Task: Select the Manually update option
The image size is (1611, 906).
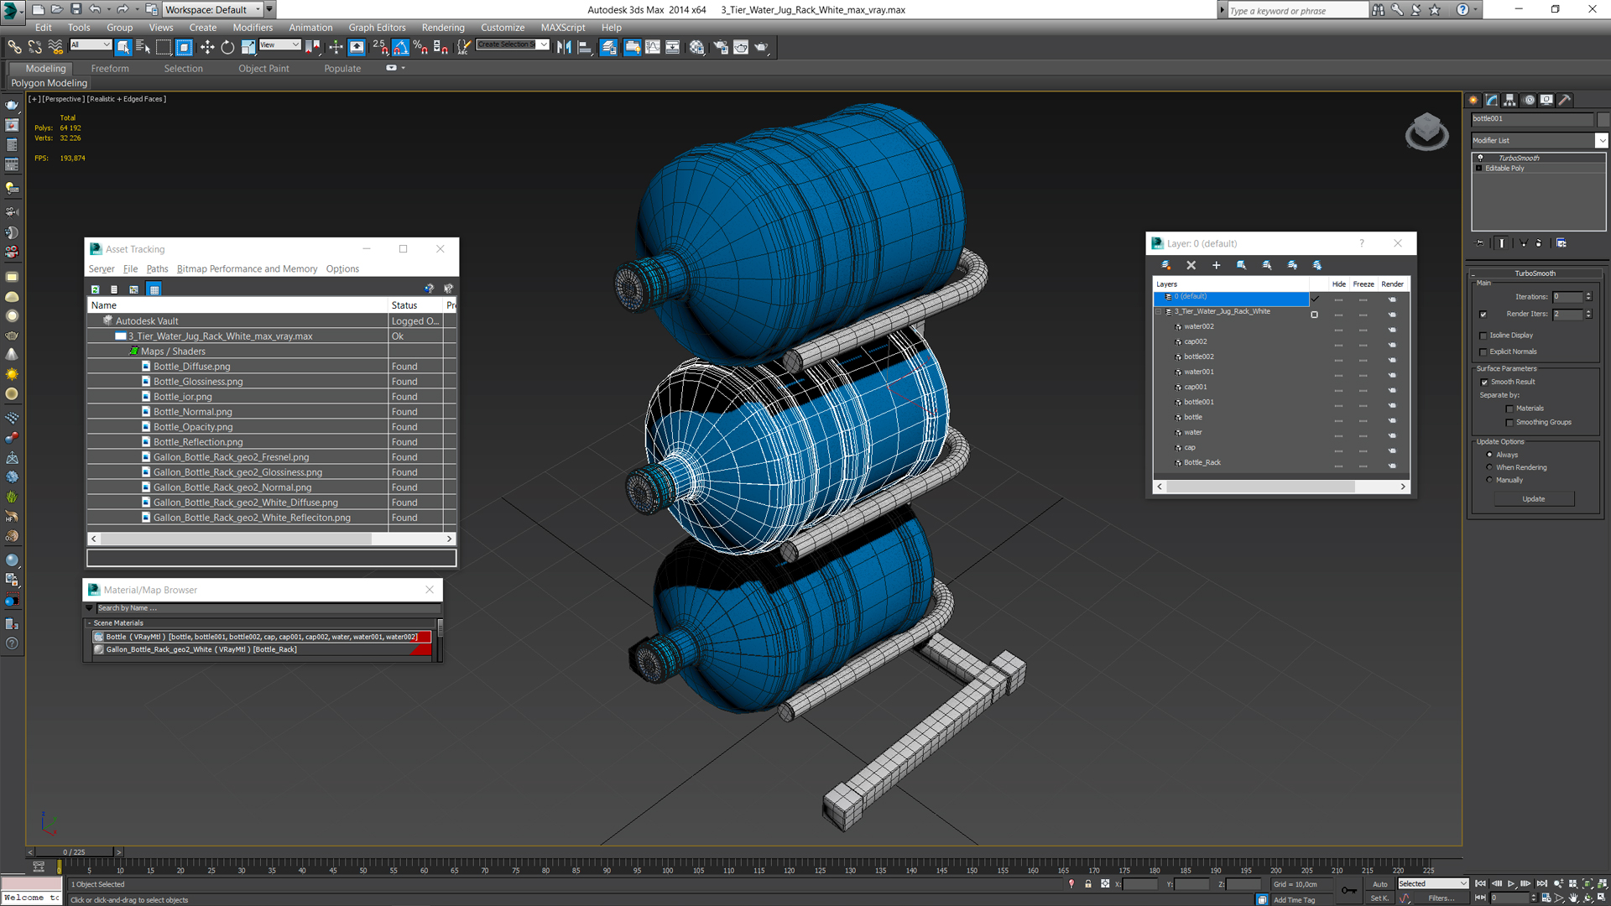Action: point(1489,480)
